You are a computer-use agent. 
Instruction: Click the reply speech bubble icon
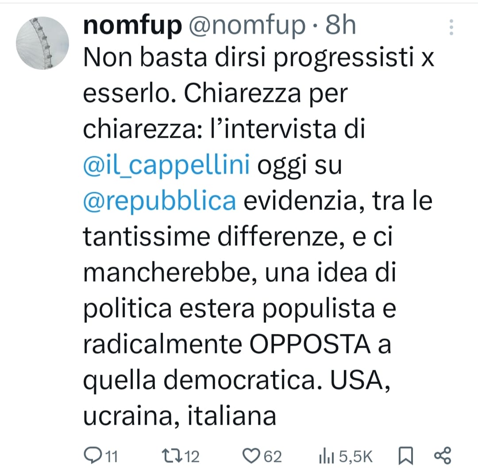[x=93, y=455]
